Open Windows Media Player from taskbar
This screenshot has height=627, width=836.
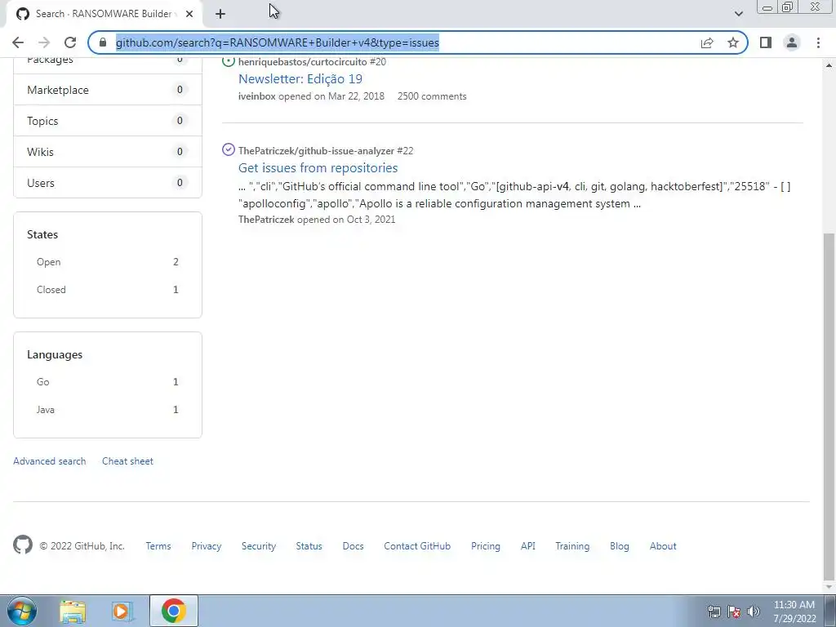coord(122,611)
